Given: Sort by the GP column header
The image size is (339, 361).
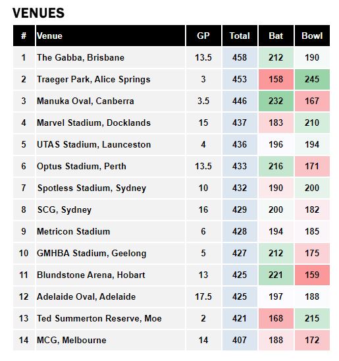Looking at the screenshot, I should [x=203, y=36].
